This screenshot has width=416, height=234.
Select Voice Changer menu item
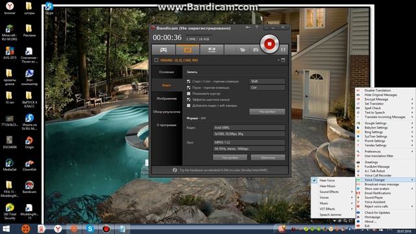point(385,179)
